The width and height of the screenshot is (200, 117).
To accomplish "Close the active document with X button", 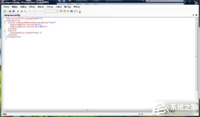I will 196,15.
